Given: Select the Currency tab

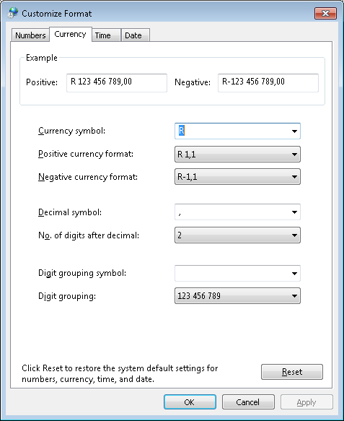Looking at the screenshot, I should click(x=71, y=34).
